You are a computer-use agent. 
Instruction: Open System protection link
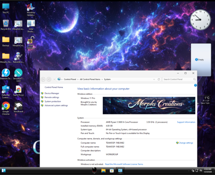[x=53, y=101]
